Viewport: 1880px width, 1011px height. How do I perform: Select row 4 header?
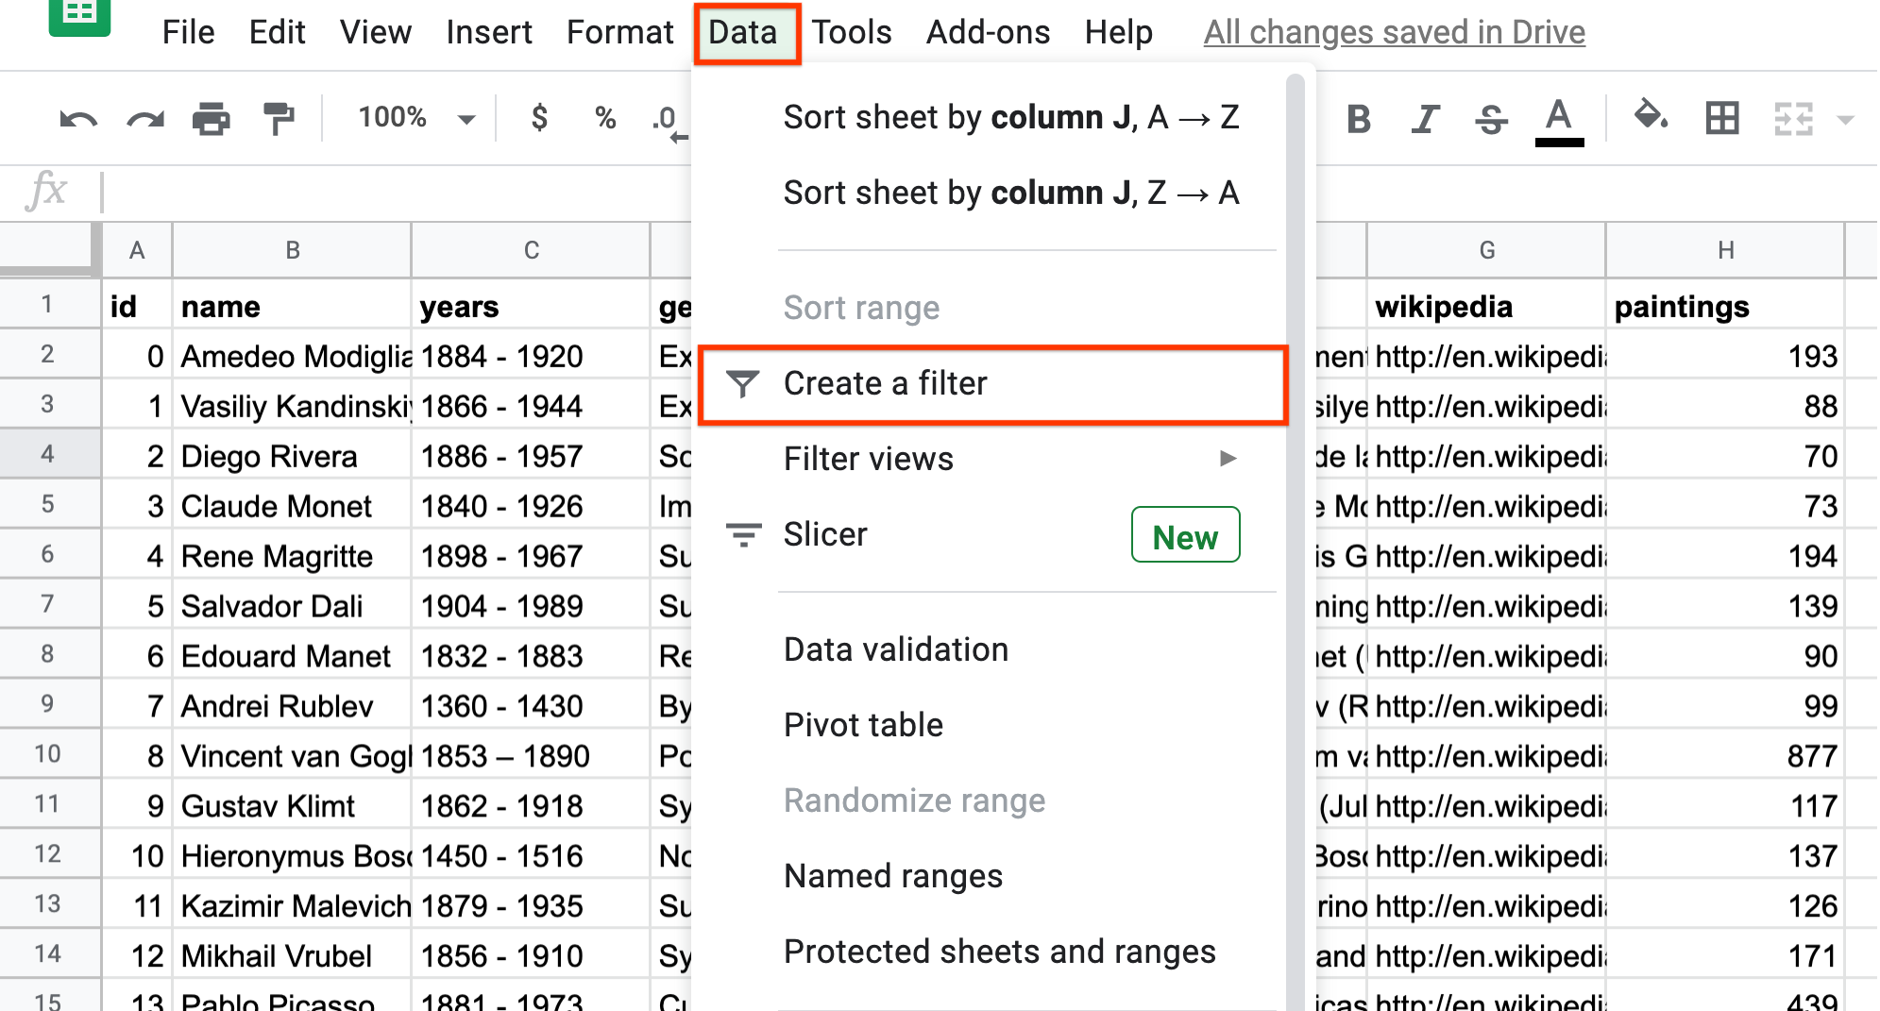point(47,454)
